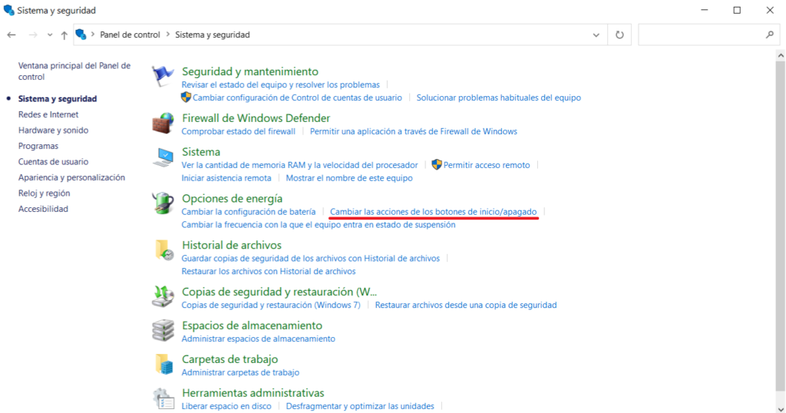Image resolution: width=786 pixels, height=413 pixels.
Task: Click Comprobar estado del firewall
Action: click(238, 131)
